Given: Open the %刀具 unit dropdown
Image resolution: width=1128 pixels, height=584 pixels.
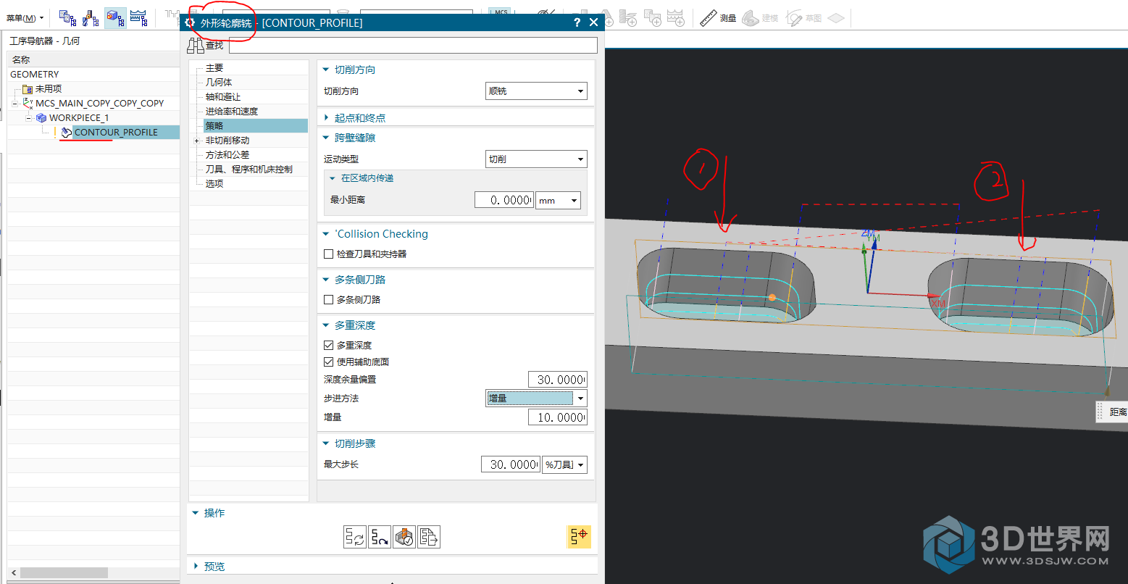Looking at the screenshot, I should pyautogui.click(x=564, y=464).
